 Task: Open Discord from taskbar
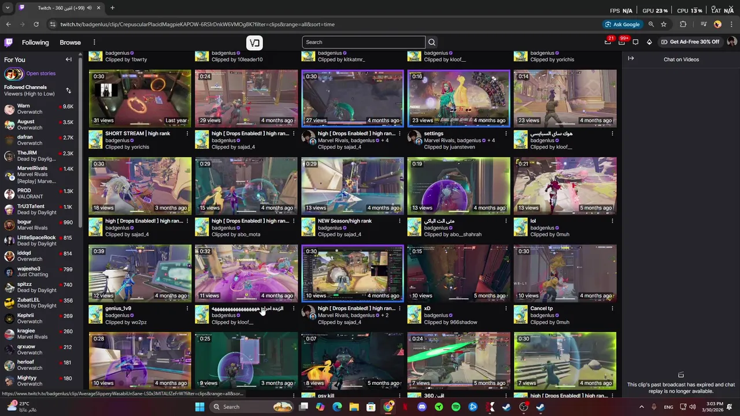tap(422, 407)
